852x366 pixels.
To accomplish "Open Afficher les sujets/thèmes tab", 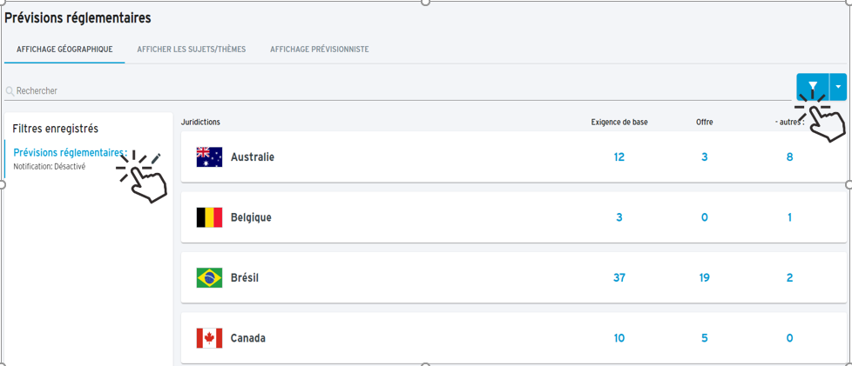I will (192, 50).
